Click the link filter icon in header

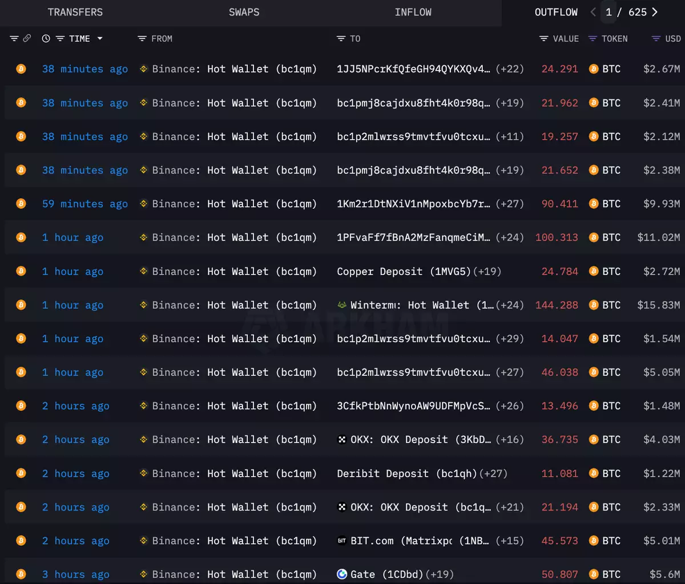pos(27,38)
